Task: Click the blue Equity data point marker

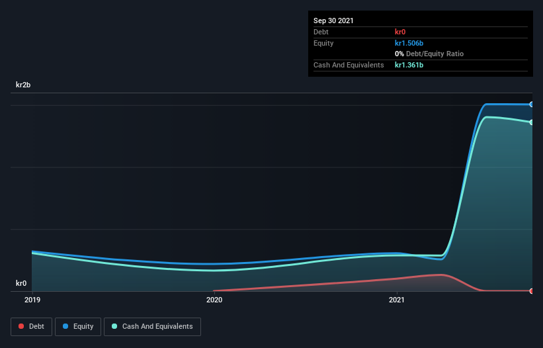Action: coord(532,105)
